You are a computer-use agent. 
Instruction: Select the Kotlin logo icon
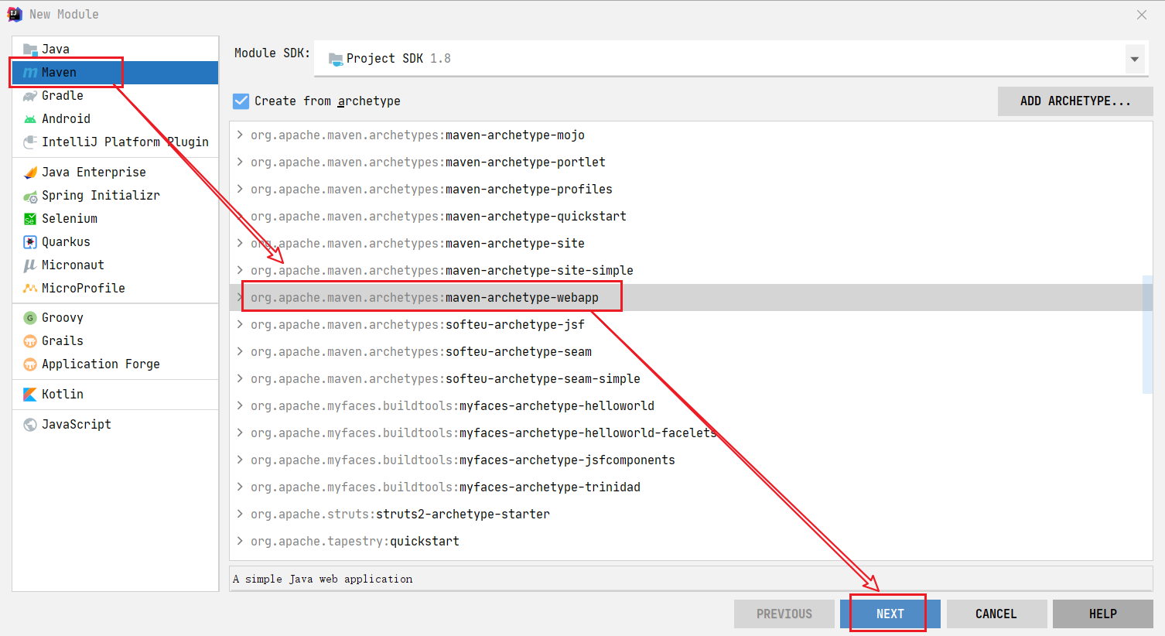pyautogui.click(x=30, y=395)
